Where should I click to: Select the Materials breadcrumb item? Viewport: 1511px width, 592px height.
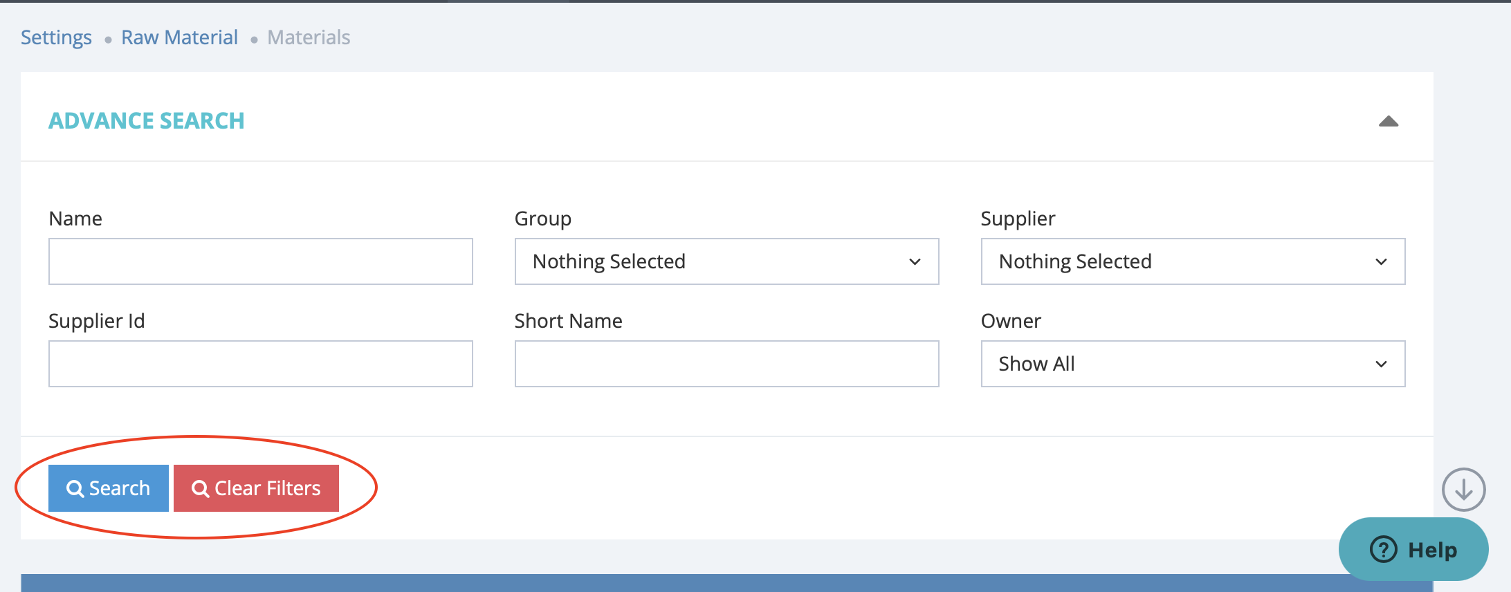[x=309, y=37]
